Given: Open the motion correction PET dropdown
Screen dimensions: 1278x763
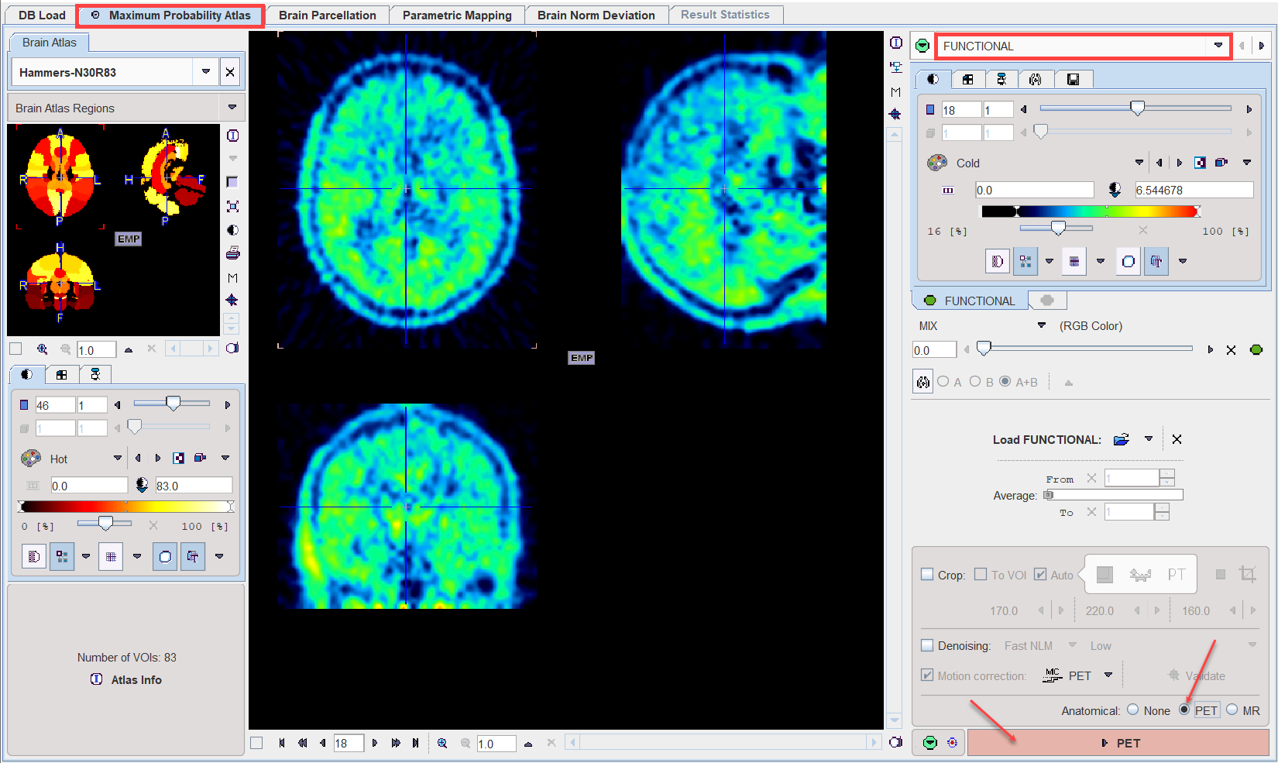Looking at the screenshot, I should pyautogui.click(x=1108, y=675).
